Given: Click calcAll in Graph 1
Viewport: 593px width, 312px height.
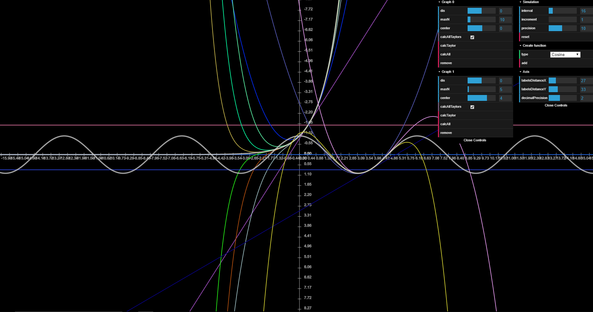Looking at the screenshot, I should [475, 124].
